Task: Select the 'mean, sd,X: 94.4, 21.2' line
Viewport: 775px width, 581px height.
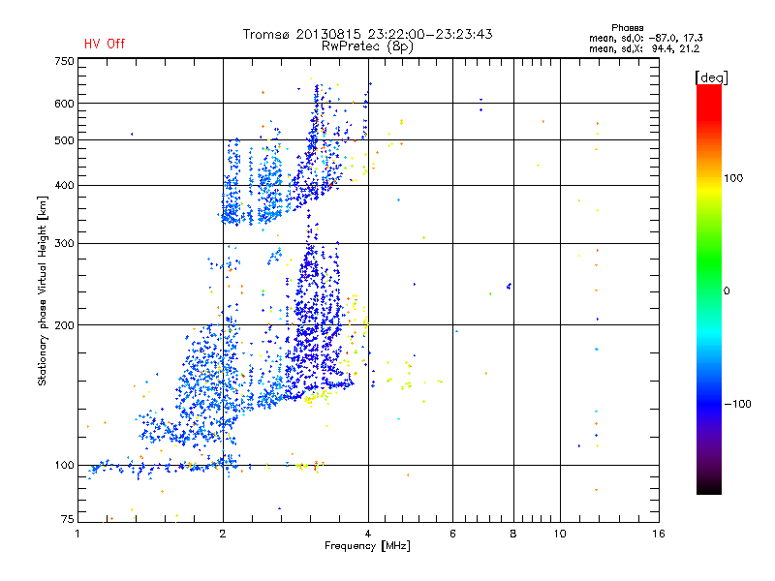Action: 644,49
